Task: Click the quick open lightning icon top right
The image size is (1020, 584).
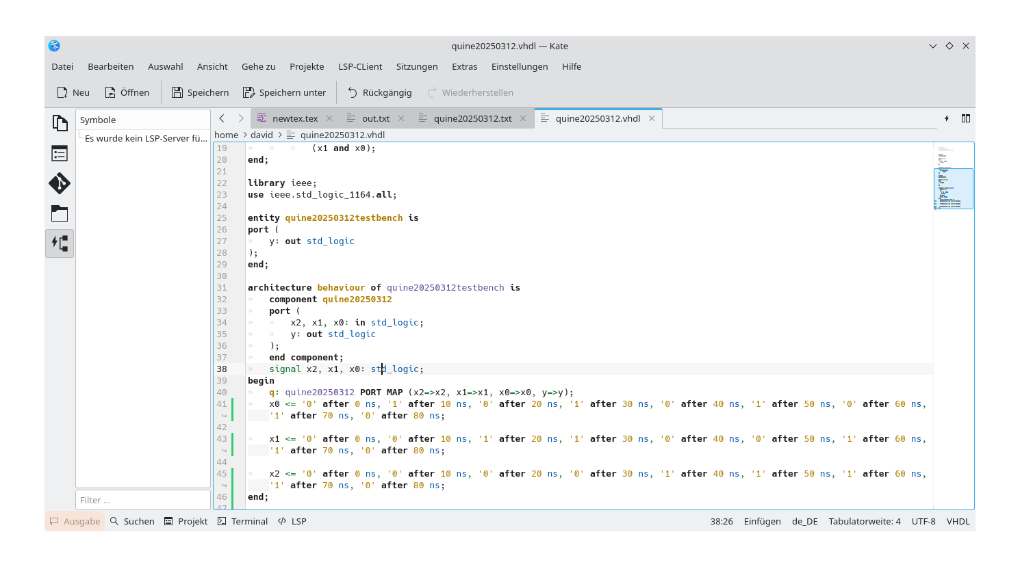Action: (947, 118)
